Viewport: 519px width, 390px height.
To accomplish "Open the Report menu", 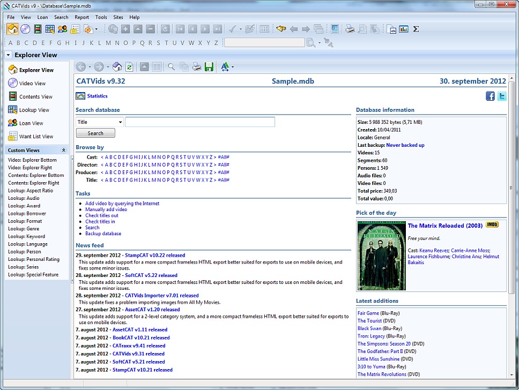I will [x=81, y=17].
